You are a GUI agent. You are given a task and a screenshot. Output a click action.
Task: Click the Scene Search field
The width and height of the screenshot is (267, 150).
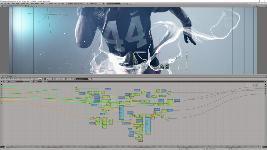point(113,3)
